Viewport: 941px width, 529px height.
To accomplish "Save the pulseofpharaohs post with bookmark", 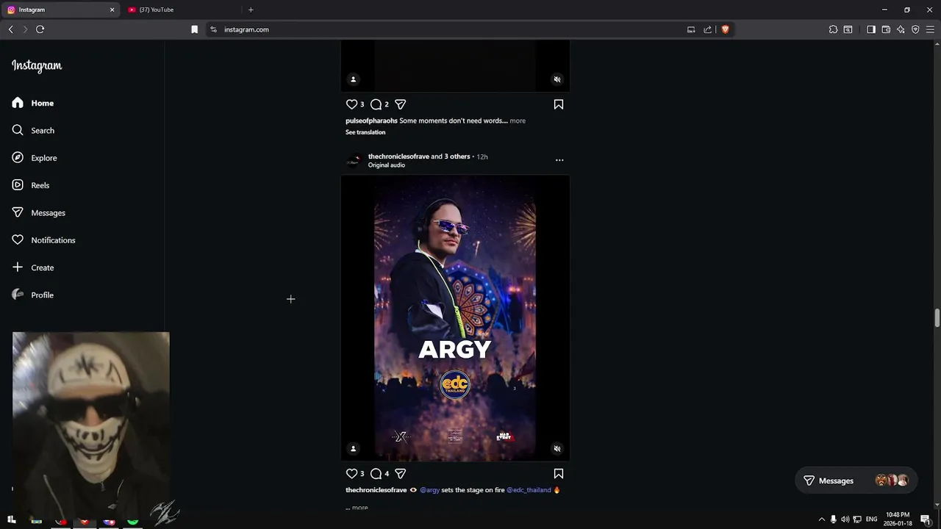I will pos(559,104).
